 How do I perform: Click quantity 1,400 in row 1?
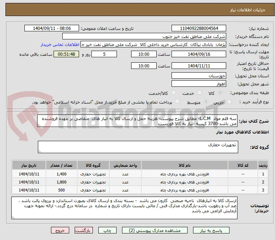pos(62,174)
